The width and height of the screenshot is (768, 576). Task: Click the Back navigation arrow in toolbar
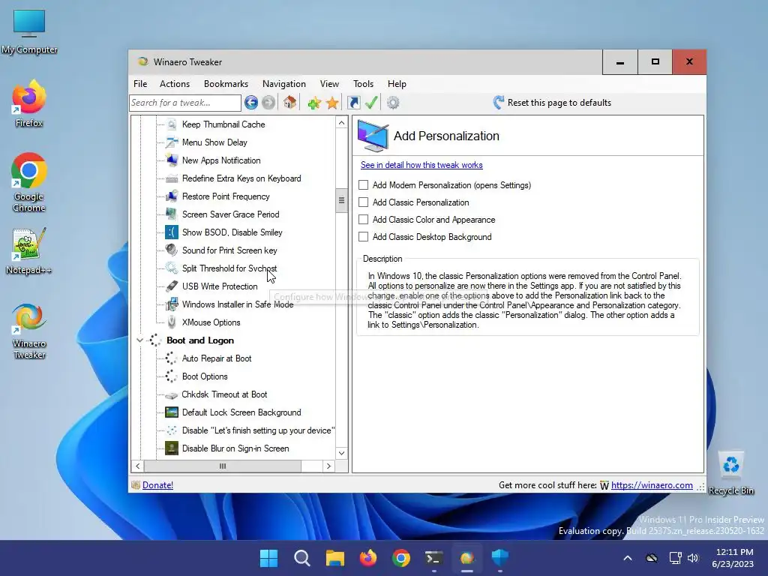251,102
